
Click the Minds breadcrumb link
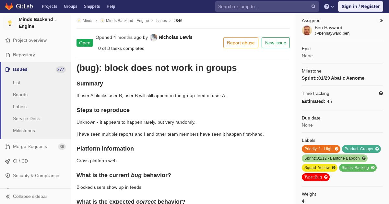pos(88,21)
